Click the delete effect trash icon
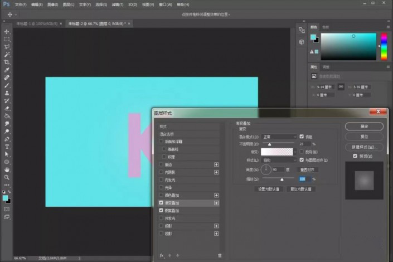 [x=220, y=255]
